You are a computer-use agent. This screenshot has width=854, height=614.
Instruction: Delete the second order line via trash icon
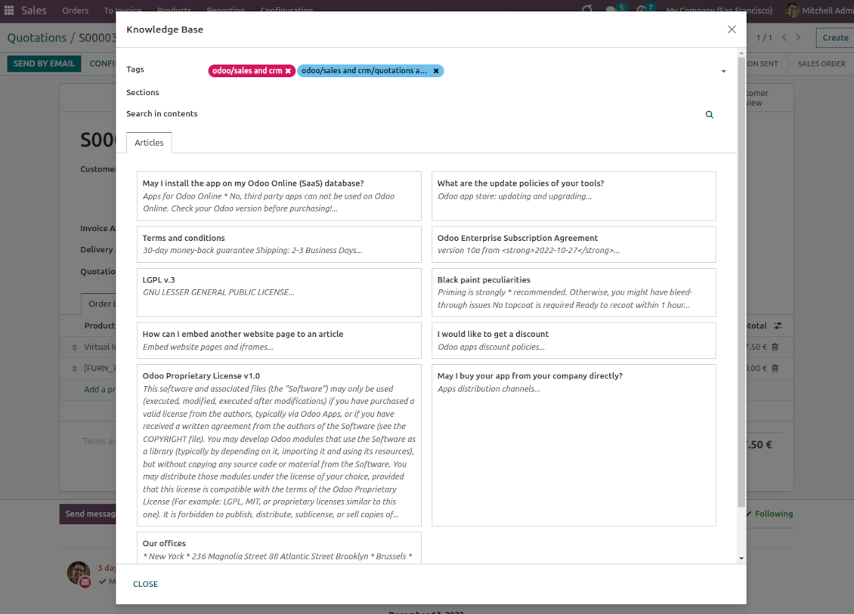coord(775,369)
